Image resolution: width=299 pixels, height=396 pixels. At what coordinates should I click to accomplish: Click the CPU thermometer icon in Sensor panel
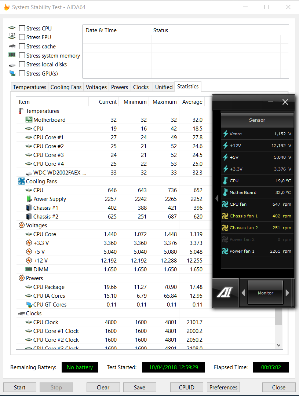tap(225, 180)
